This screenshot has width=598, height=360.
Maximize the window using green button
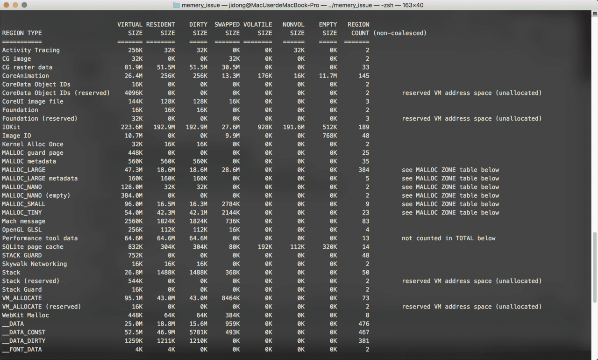coord(24,5)
